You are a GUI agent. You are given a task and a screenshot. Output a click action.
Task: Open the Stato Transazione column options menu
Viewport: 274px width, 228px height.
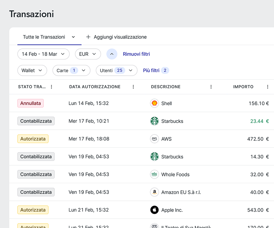click(52, 87)
